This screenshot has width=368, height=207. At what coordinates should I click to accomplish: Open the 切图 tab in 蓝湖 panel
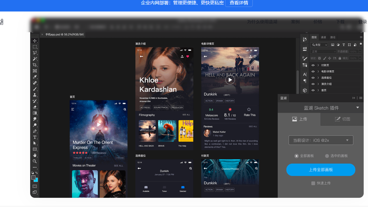click(x=342, y=119)
